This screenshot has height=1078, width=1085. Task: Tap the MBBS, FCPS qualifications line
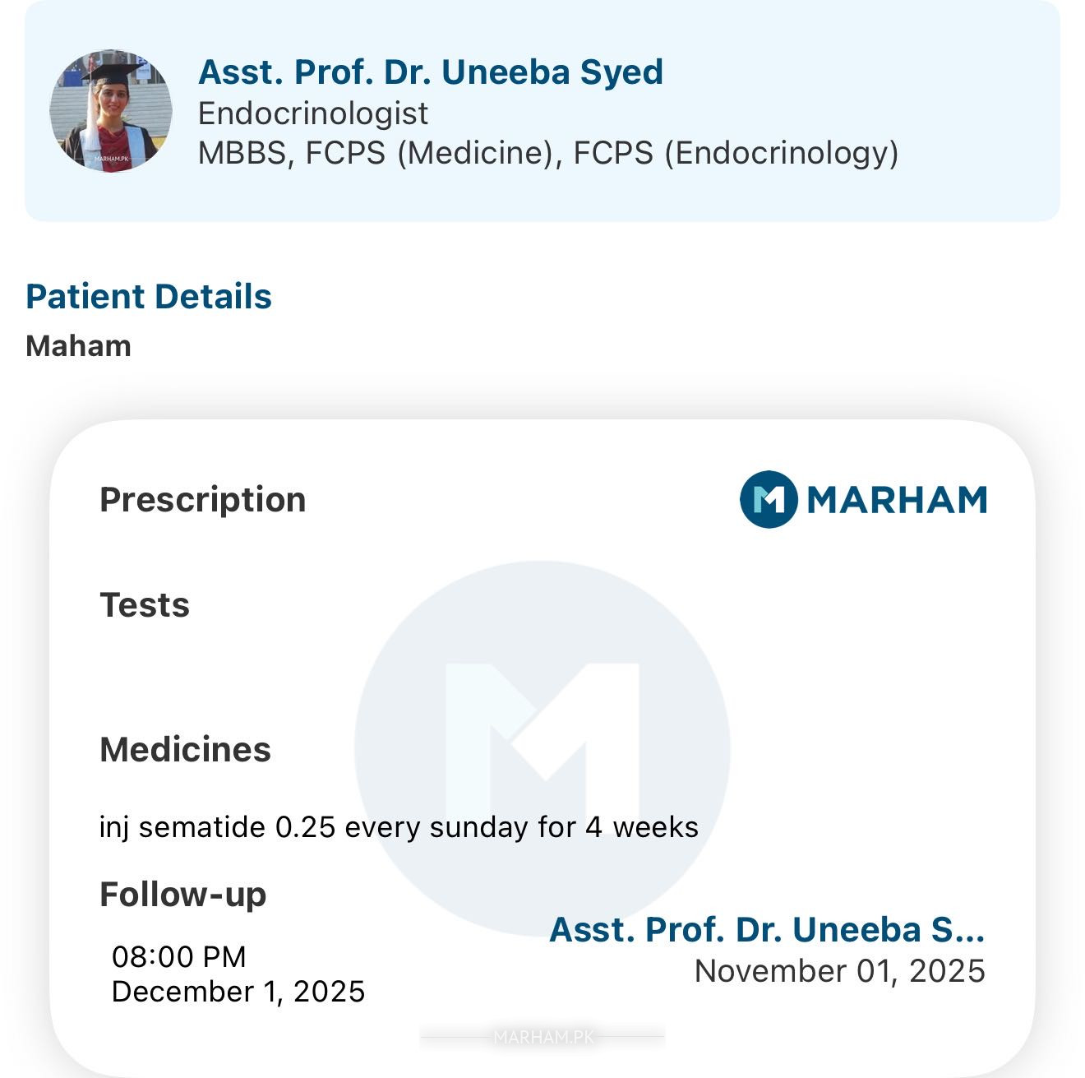click(548, 153)
